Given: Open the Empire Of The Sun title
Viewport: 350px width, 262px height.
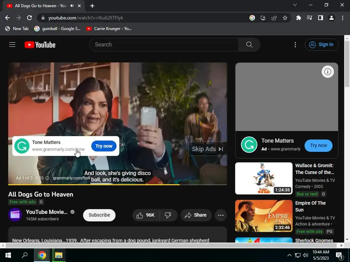Looking at the screenshot, I should tap(310, 206).
